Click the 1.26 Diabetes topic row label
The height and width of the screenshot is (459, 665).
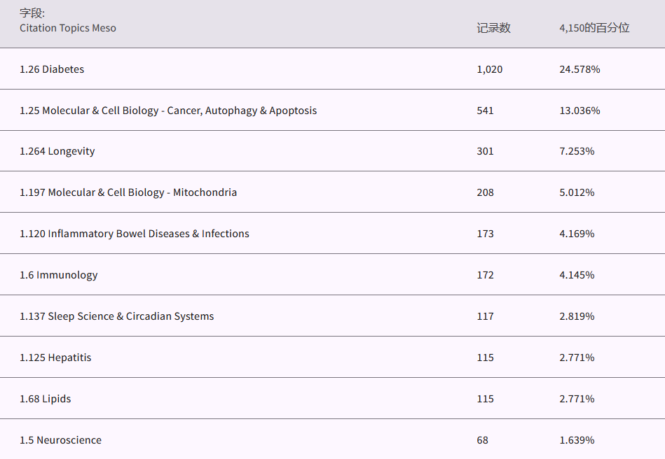point(52,69)
